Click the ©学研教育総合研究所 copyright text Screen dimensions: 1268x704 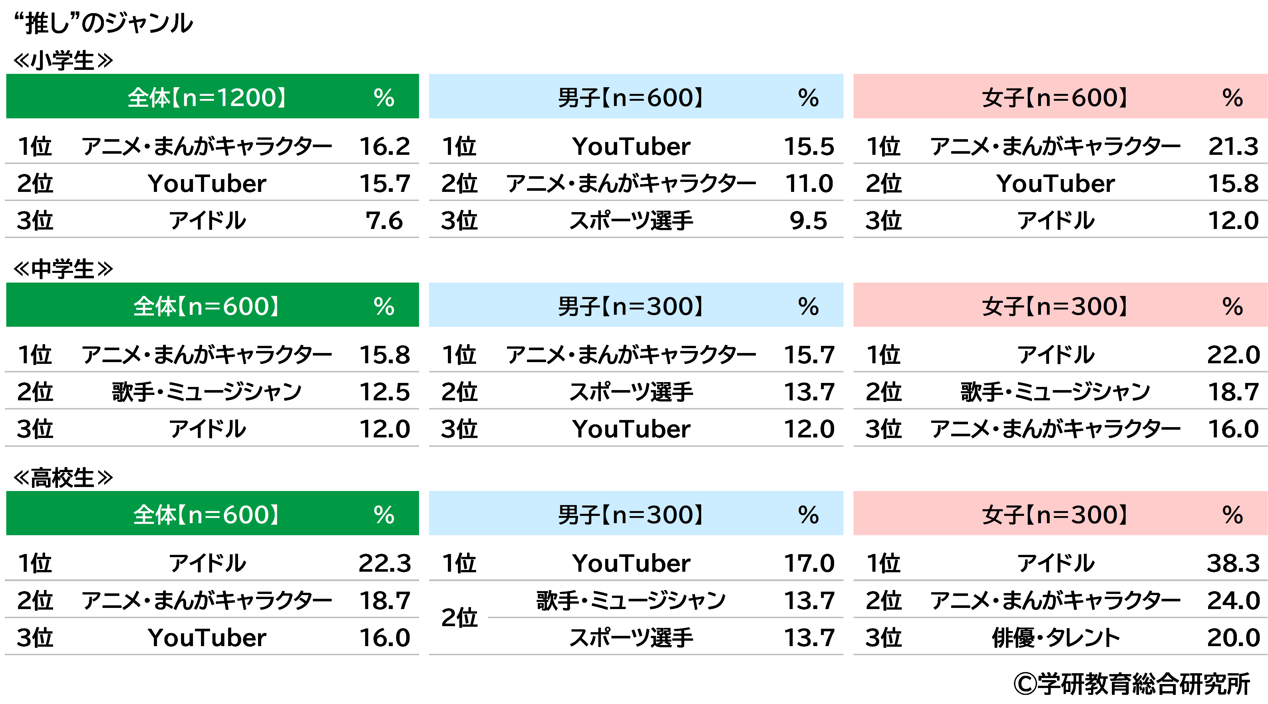pyautogui.click(x=1132, y=683)
